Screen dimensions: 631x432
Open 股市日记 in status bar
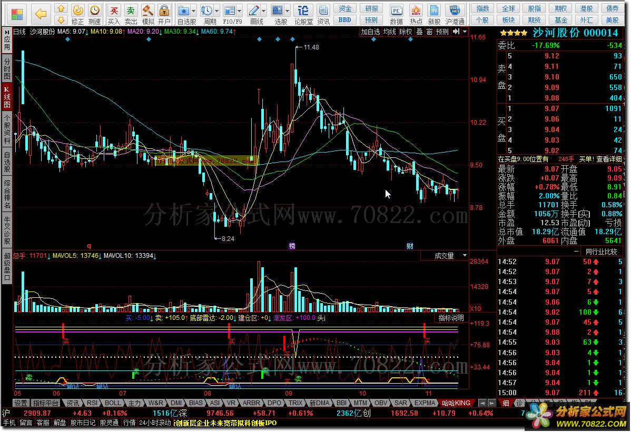pos(83,423)
